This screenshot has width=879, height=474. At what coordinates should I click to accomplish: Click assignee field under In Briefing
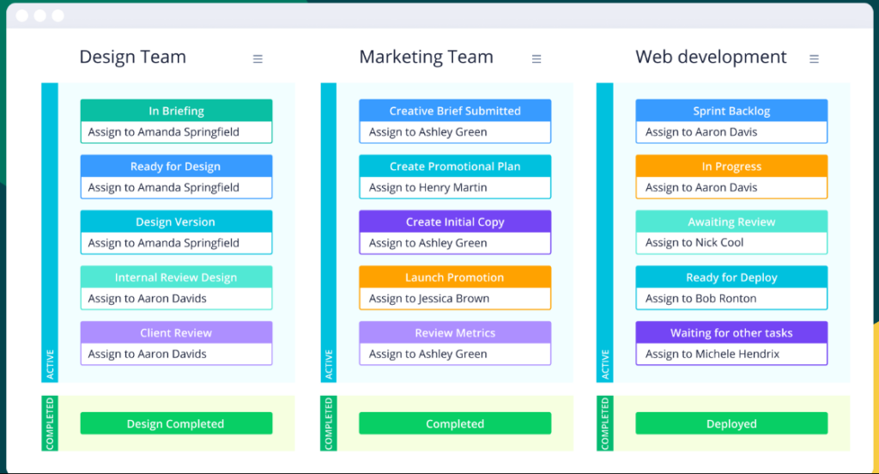[x=176, y=132]
